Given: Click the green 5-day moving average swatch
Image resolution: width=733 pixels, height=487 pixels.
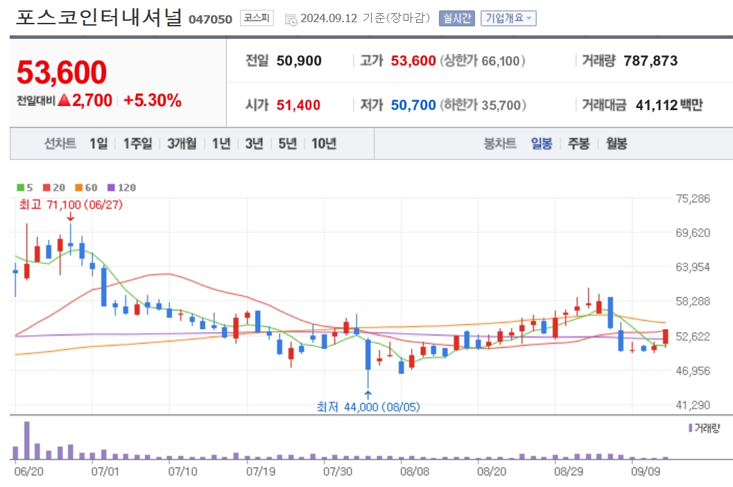Looking at the screenshot, I should pos(21,188).
